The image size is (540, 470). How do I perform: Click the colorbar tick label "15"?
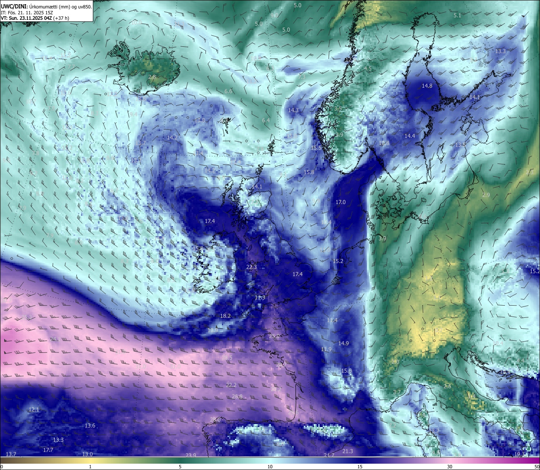coord(360,467)
